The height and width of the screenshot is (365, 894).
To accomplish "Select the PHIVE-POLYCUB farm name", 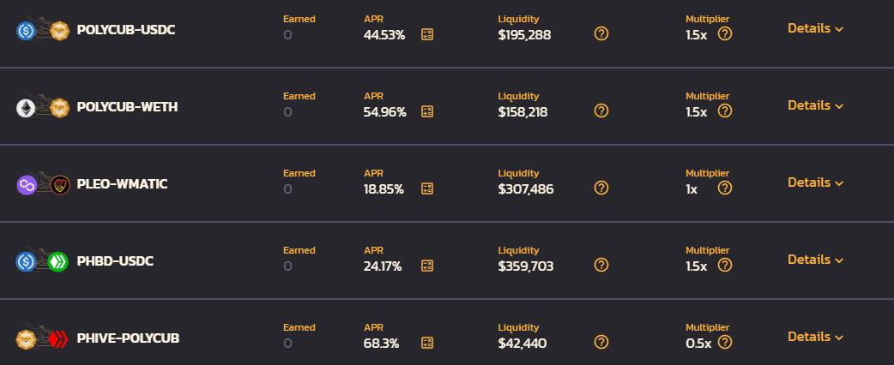I will click(129, 338).
